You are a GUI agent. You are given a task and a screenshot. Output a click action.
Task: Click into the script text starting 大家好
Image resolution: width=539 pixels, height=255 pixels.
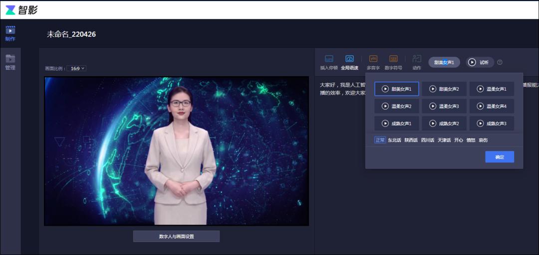[343, 89]
